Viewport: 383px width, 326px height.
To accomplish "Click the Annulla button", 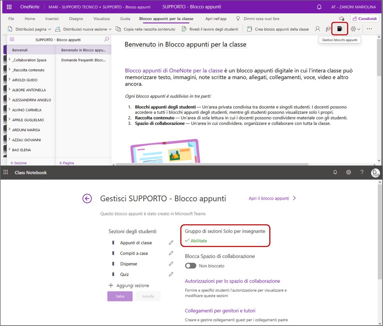I will pos(148,296).
